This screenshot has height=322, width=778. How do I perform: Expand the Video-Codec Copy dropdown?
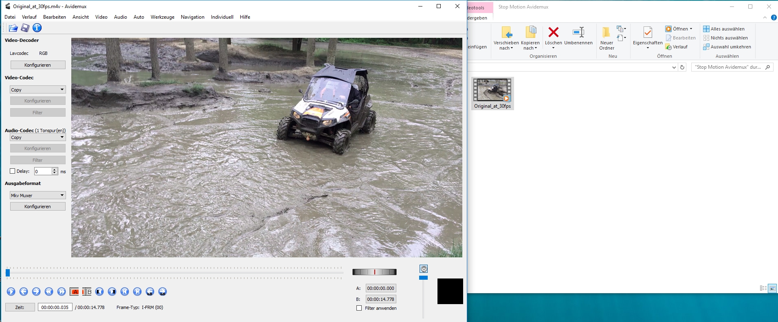pos(37,89)
